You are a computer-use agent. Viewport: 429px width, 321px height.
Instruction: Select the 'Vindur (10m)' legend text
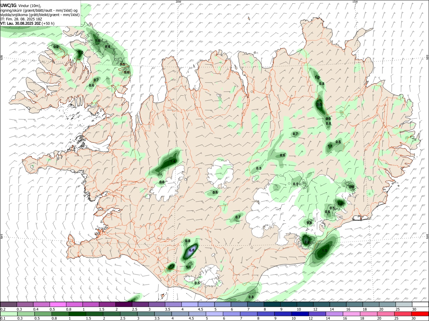(x=29, y=6)
